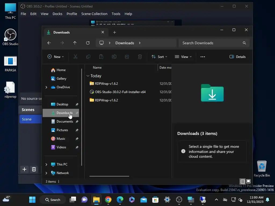Expand This PC tree node
275x206 pixels.
point(46,164)
